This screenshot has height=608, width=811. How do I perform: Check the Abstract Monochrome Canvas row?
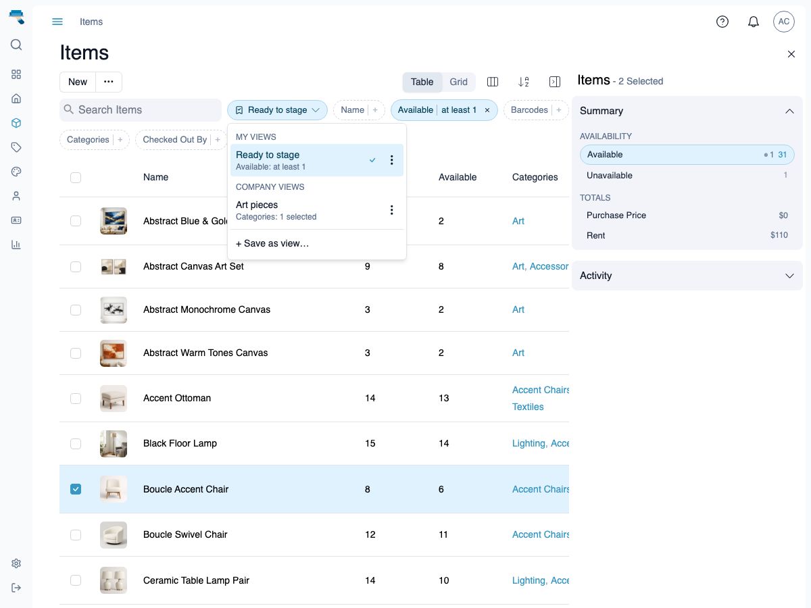(x=76, y=309)
